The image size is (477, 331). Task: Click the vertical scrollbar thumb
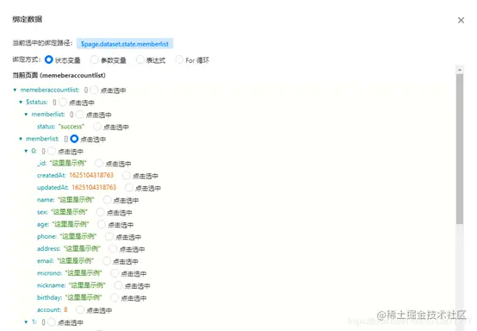click(460, 149)
